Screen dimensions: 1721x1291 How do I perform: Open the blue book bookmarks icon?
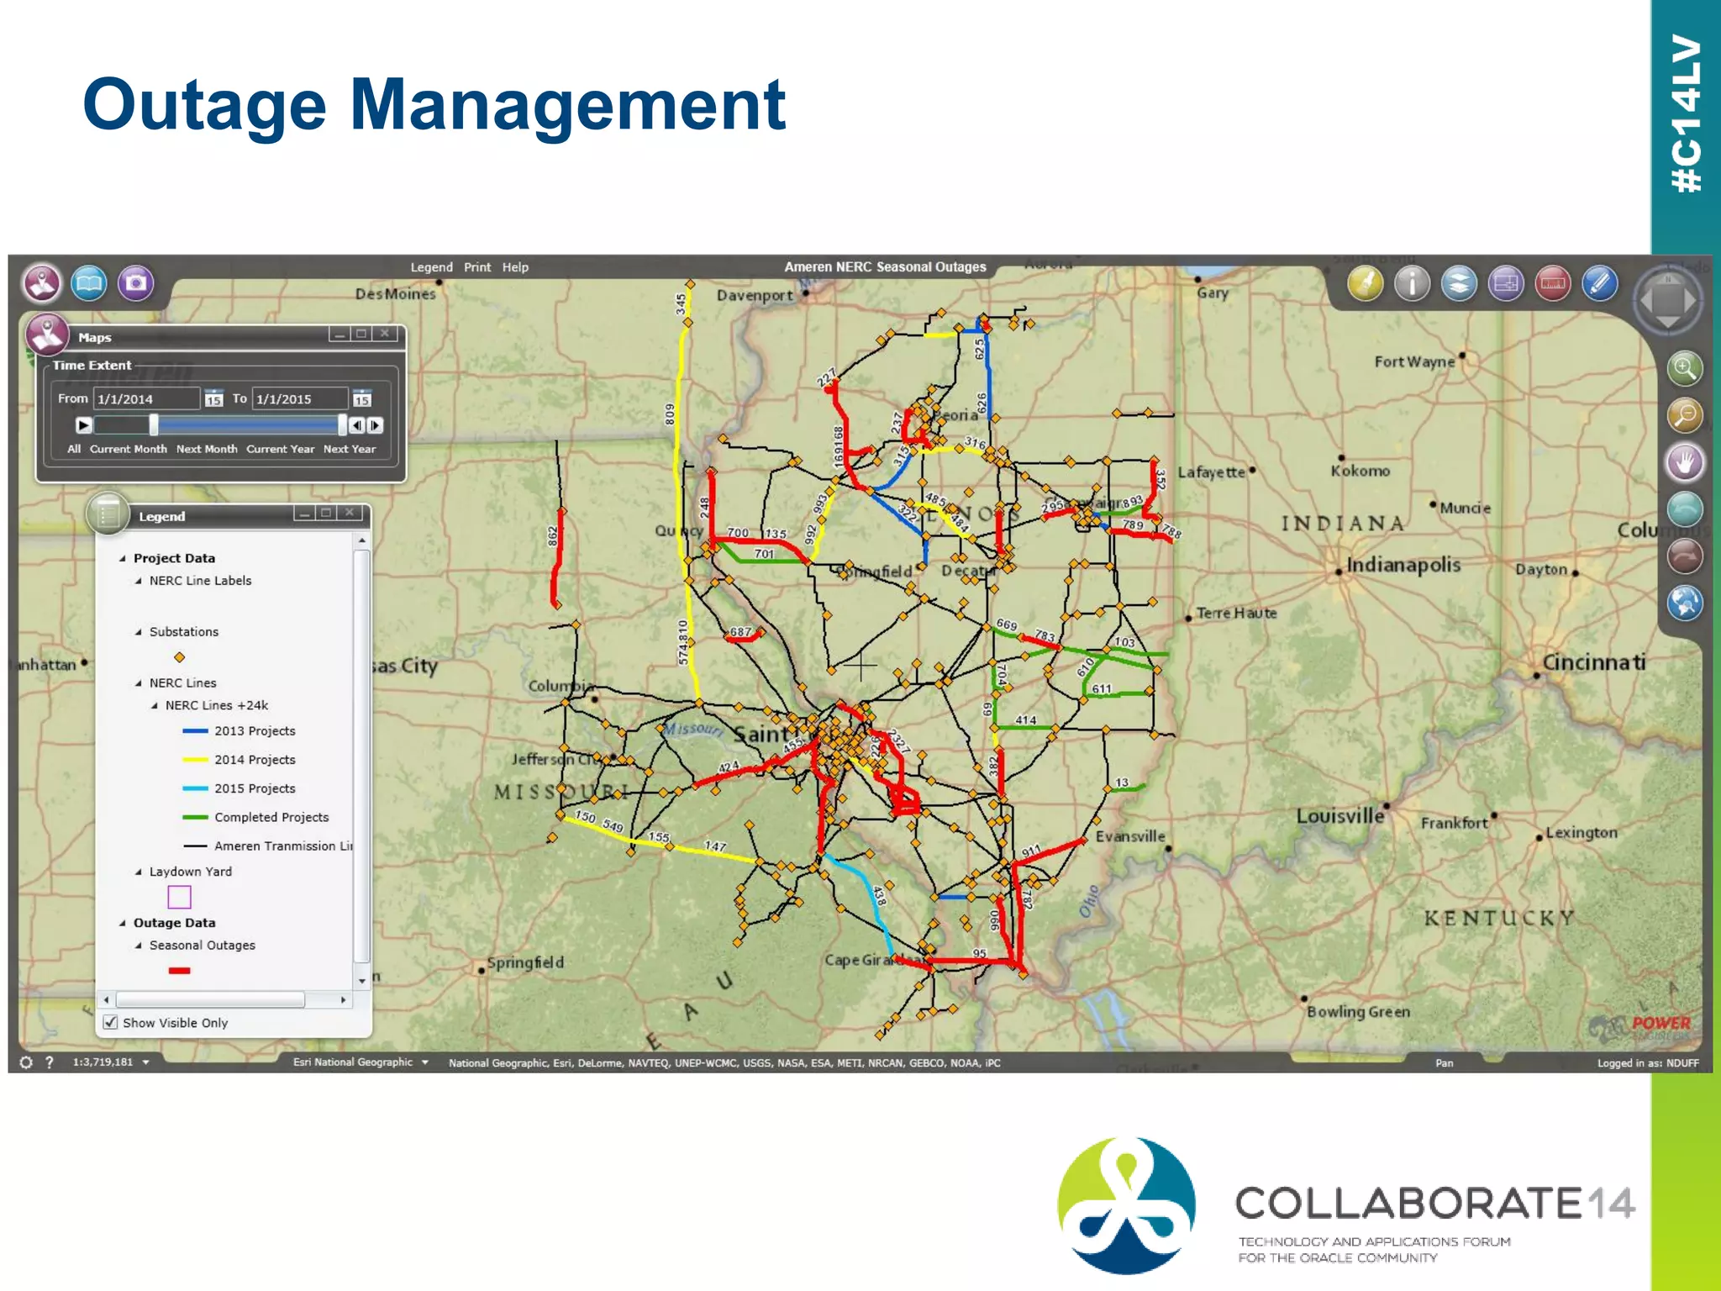[x=88, y=283]
